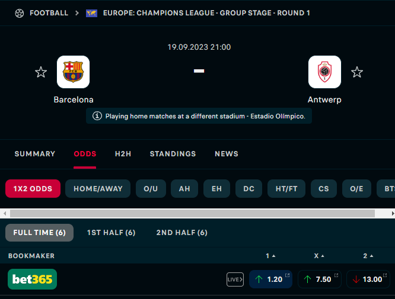This screenshot has width=395, height=299.
Task: Open the Champions League breadcrumb link
Action: [206, 13]
